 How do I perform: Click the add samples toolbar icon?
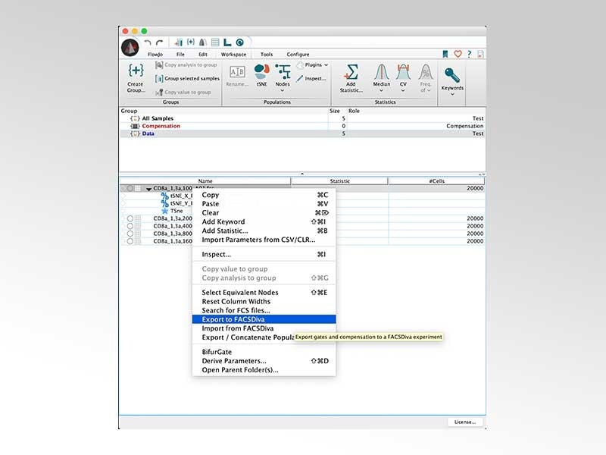click(178, 42)
